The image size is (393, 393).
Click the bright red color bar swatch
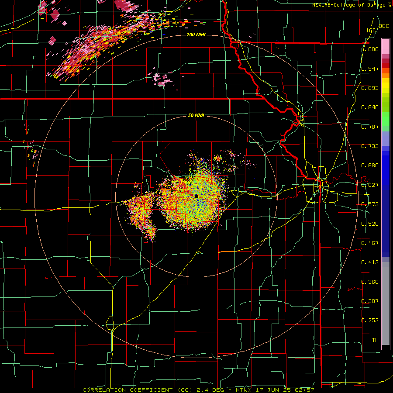[x=386, y=65]
